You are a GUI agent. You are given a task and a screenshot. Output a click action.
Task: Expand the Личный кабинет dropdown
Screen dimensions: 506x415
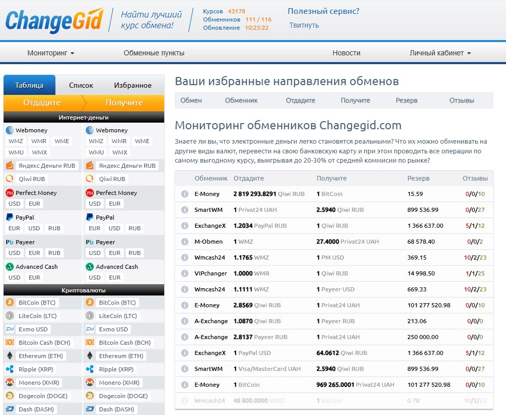pos(440,53)
